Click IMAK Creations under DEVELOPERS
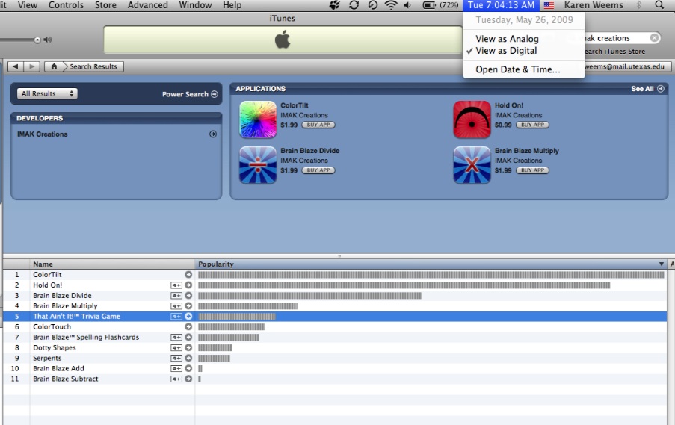 point(42,134)
